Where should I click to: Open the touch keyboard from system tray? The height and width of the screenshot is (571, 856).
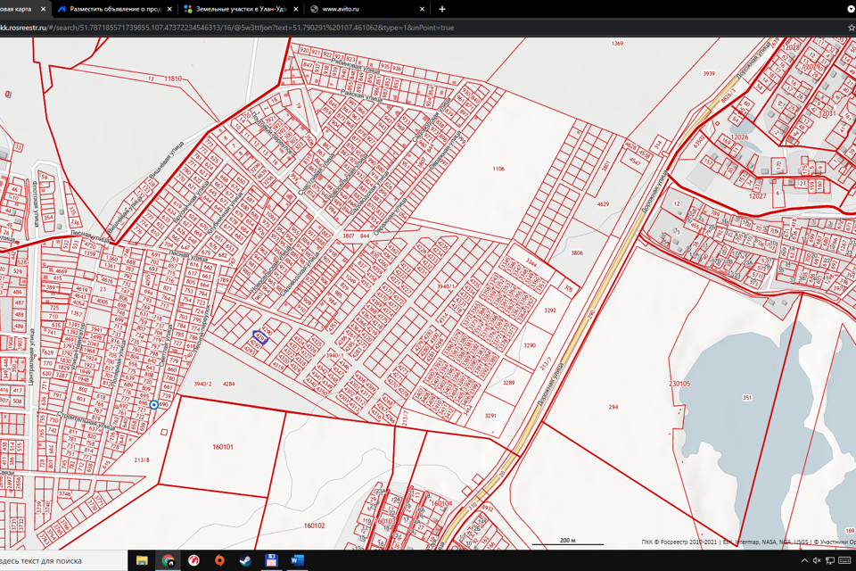click(844, 561)
